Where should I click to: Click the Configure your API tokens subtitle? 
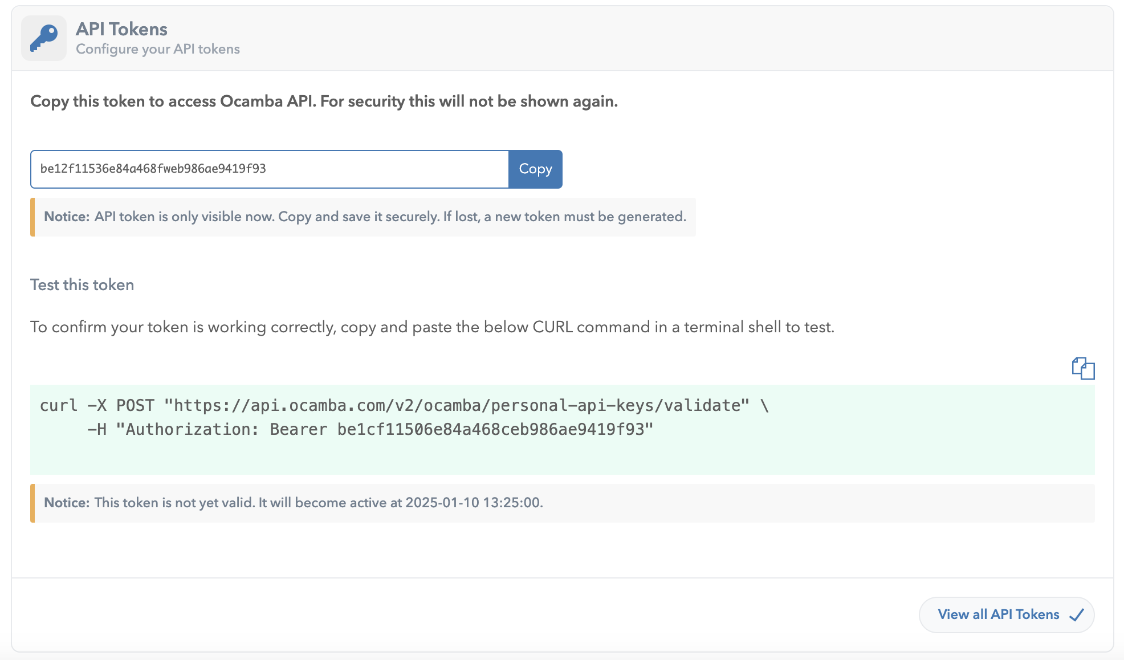click(x=158, y=49)
